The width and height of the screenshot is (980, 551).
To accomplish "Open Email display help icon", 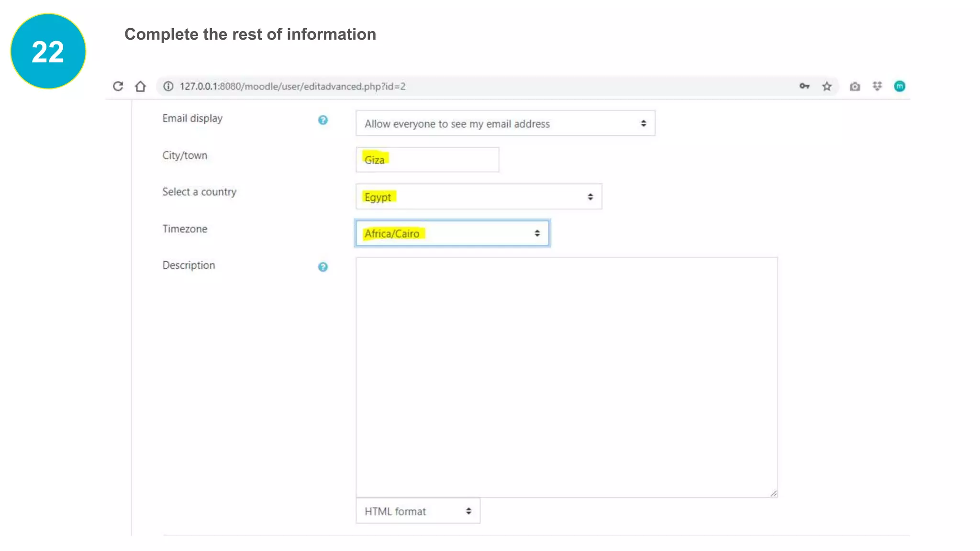I will pyautogui.click(x=323, y=120).
